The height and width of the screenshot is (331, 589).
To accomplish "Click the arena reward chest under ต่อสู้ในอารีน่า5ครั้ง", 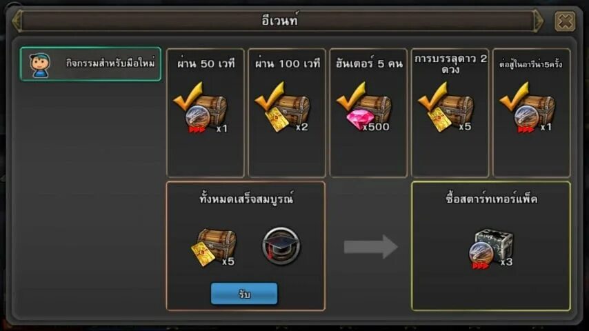I will (532, 112).
